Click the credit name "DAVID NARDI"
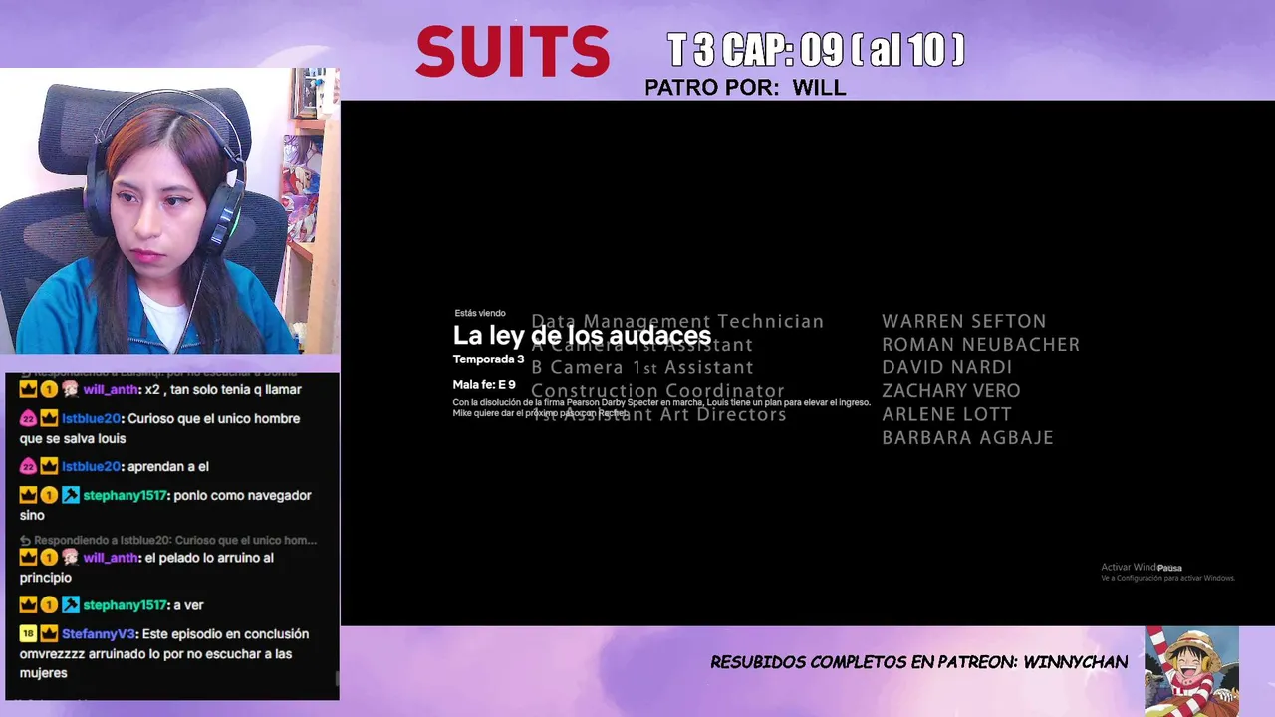Viewport: 1275px width, 717px height. [947, 367]
